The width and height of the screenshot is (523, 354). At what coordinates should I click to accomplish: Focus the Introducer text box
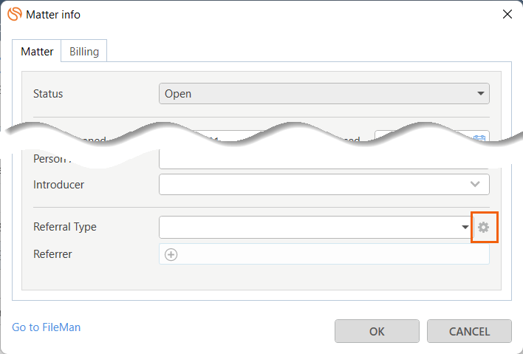(x=310, y=184)
